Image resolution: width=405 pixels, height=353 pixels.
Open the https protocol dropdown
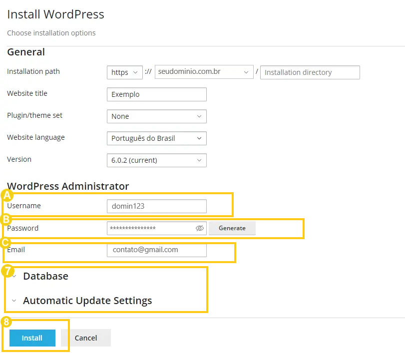[125, 72]
